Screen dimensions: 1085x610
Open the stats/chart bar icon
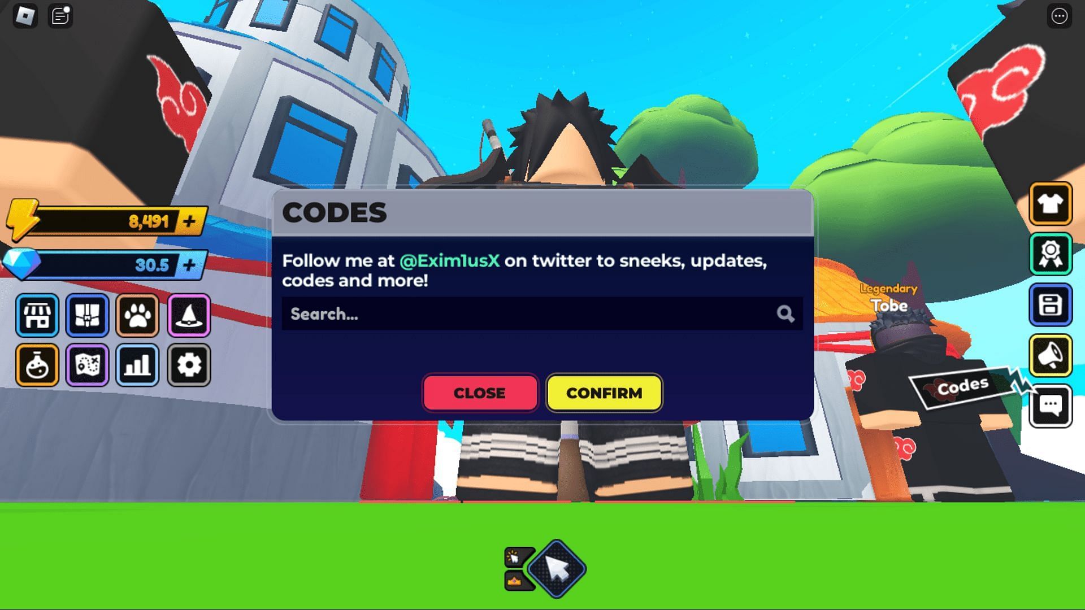click(137, 364)
